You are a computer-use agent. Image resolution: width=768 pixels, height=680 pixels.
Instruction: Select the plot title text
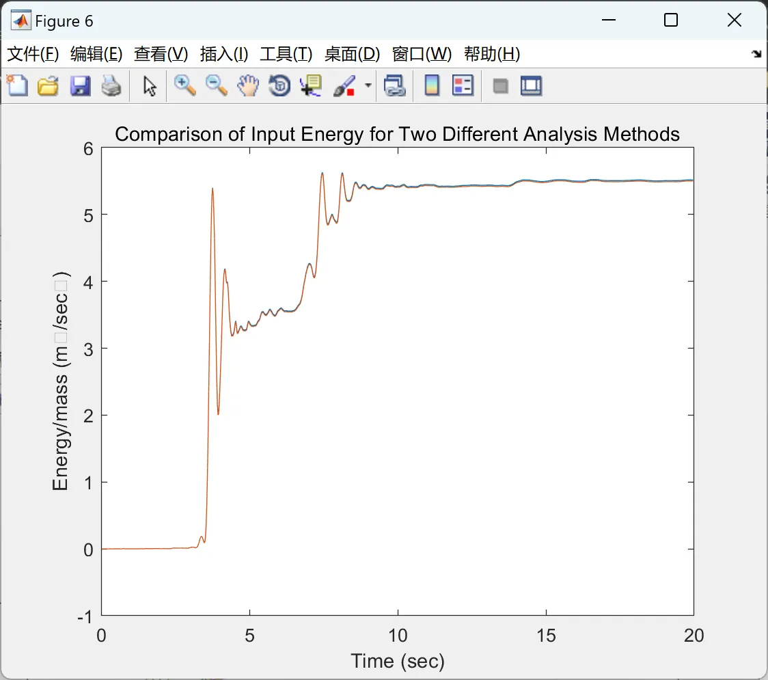pos(397,134)
